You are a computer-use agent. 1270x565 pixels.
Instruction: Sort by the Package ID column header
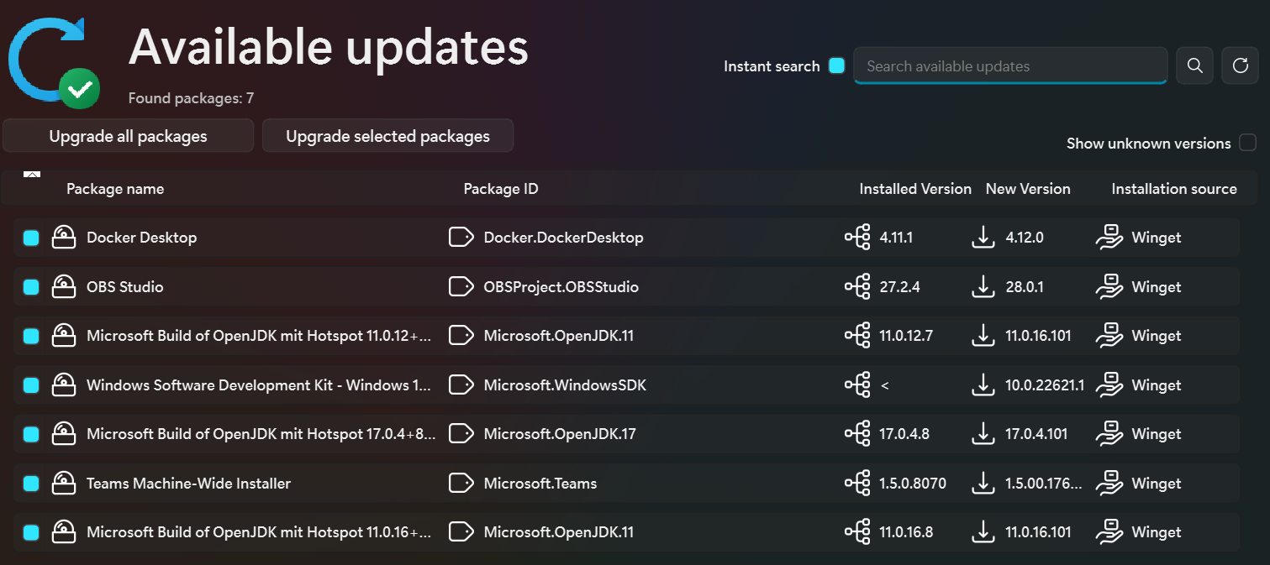click(x=501, y=189)
